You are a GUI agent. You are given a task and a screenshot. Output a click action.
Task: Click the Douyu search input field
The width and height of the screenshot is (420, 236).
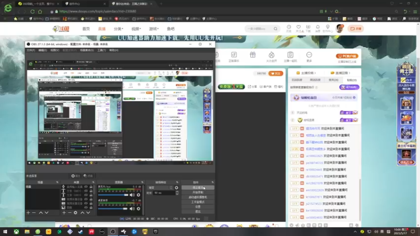coord(259,29)
